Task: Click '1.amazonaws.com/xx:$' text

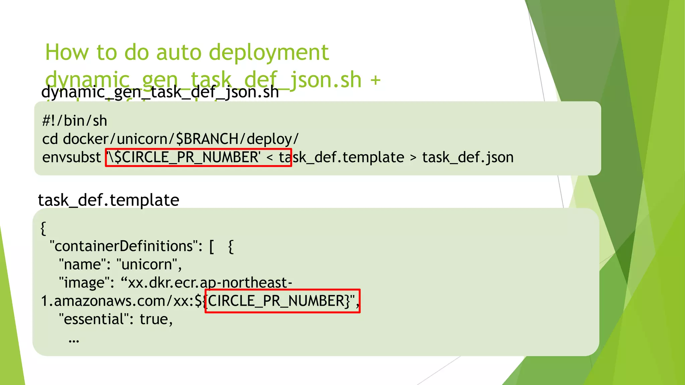Action: point(122,301)
